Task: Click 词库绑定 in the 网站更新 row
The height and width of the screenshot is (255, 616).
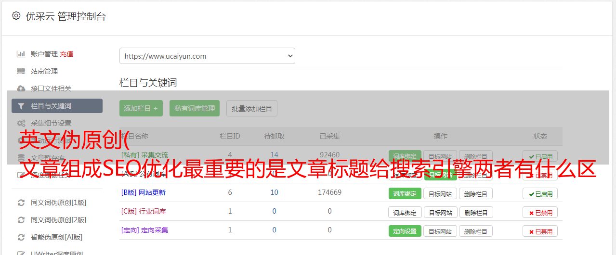Action: (x=405, y=193)
